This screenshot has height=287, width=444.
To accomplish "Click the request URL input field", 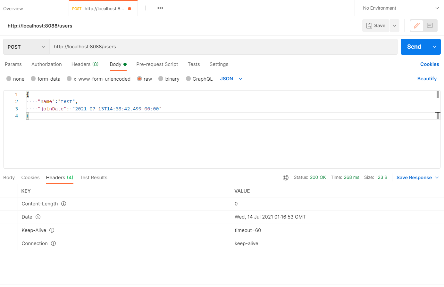I will pos(223,47).
